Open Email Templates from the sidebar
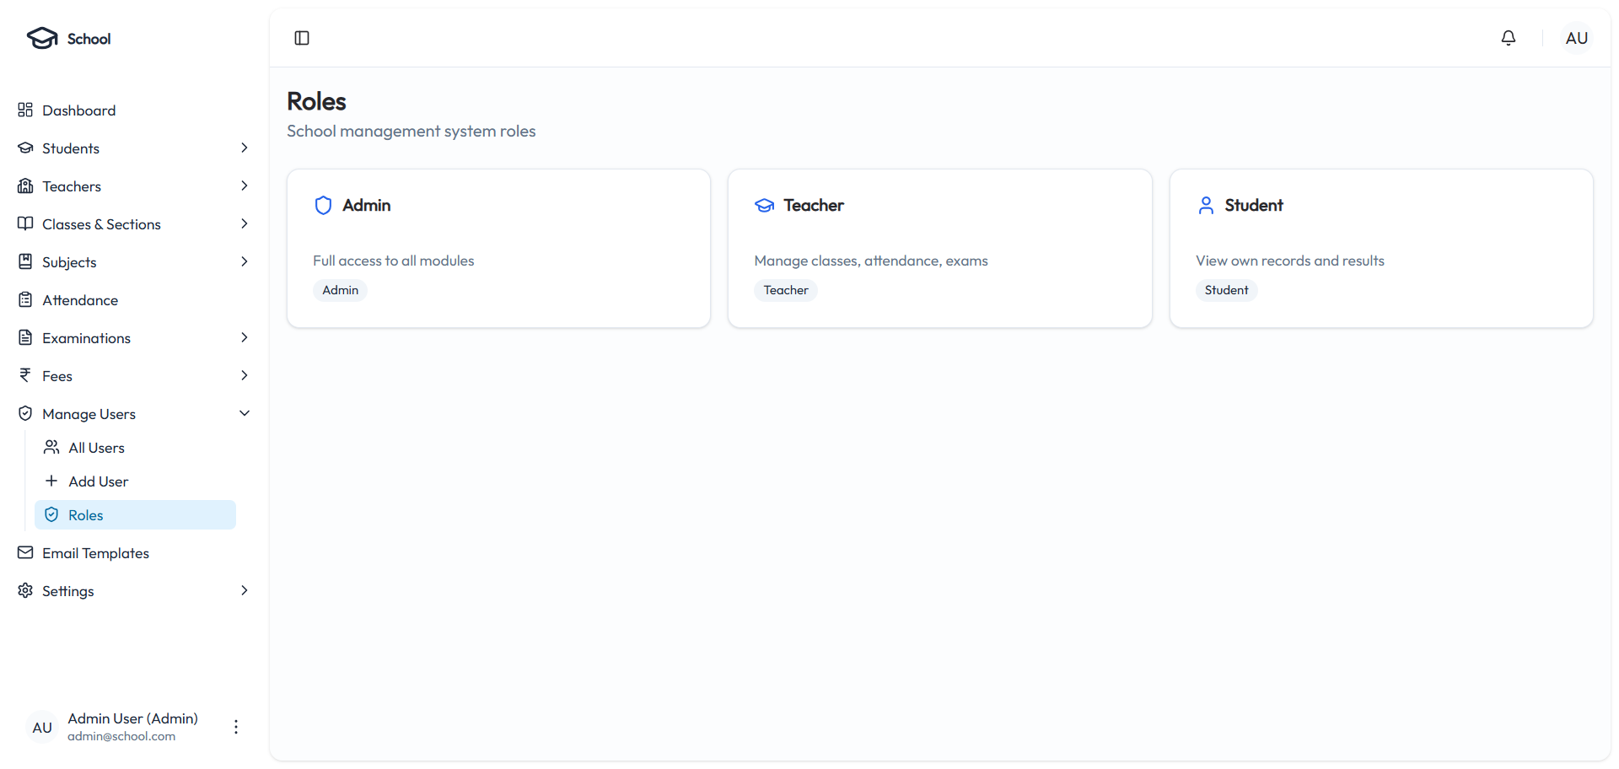This screenshot has width=1619, height=769. [x=95, y=553]
